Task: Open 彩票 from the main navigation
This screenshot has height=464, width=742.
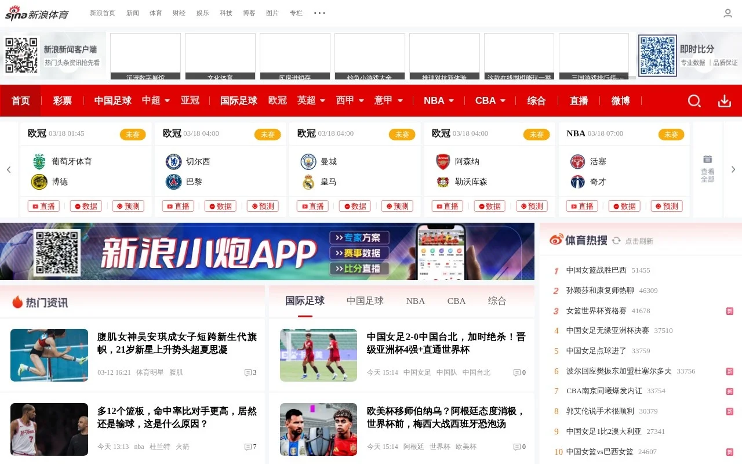Action: [x=62, y=101]
